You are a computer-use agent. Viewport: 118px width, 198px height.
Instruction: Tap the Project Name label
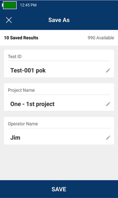coord(21,90)
